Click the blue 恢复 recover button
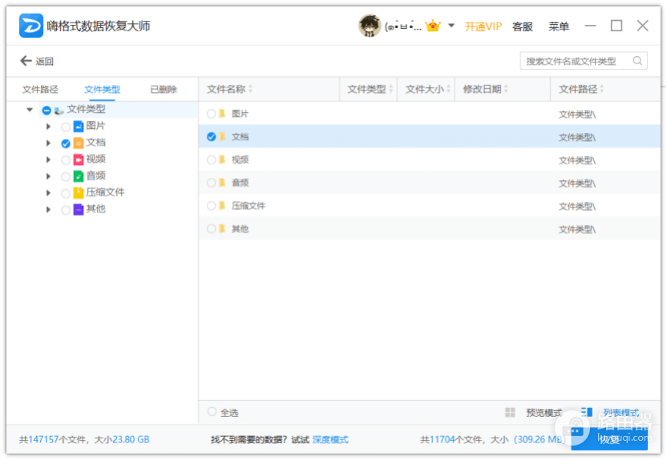The width and height of the screenshot is (667, 460). pyautogui.click(x=609, y=440)
